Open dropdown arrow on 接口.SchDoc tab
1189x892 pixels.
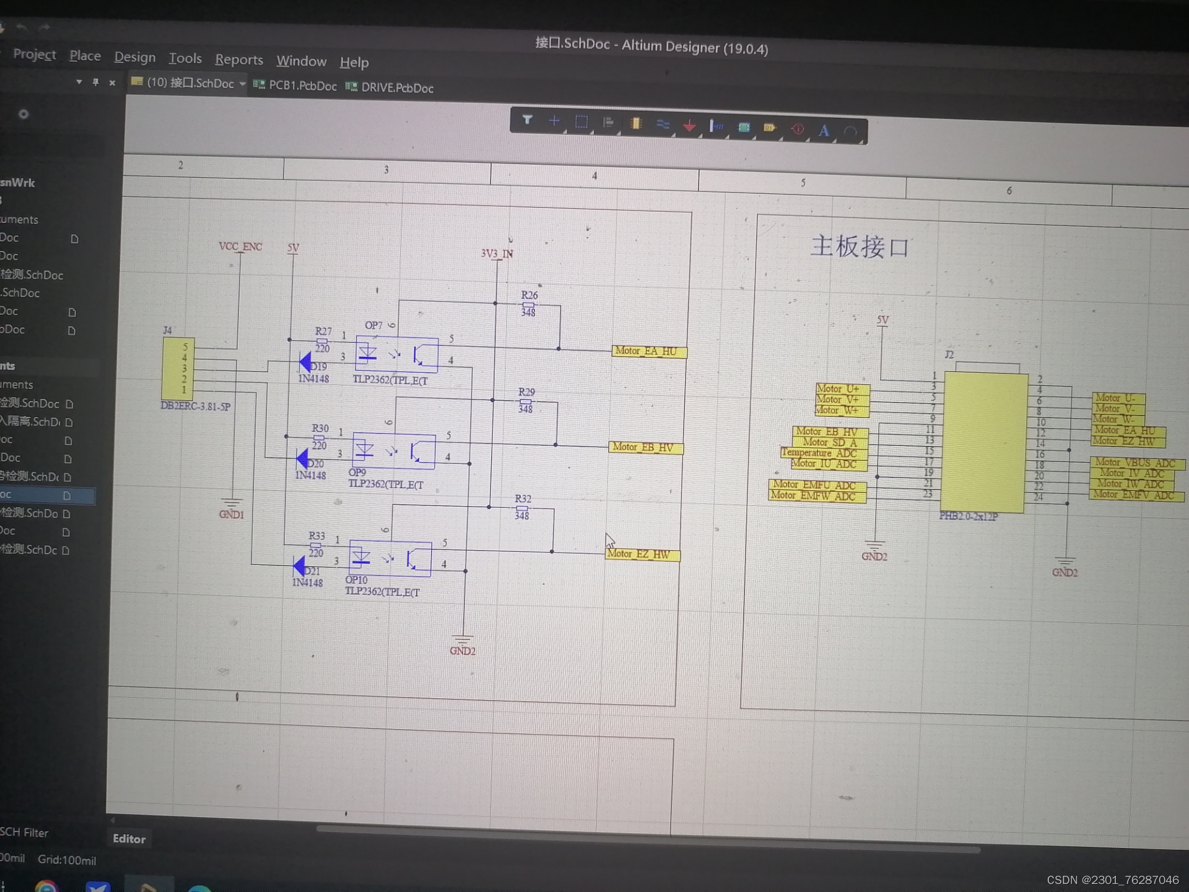(x=243, y=84)
